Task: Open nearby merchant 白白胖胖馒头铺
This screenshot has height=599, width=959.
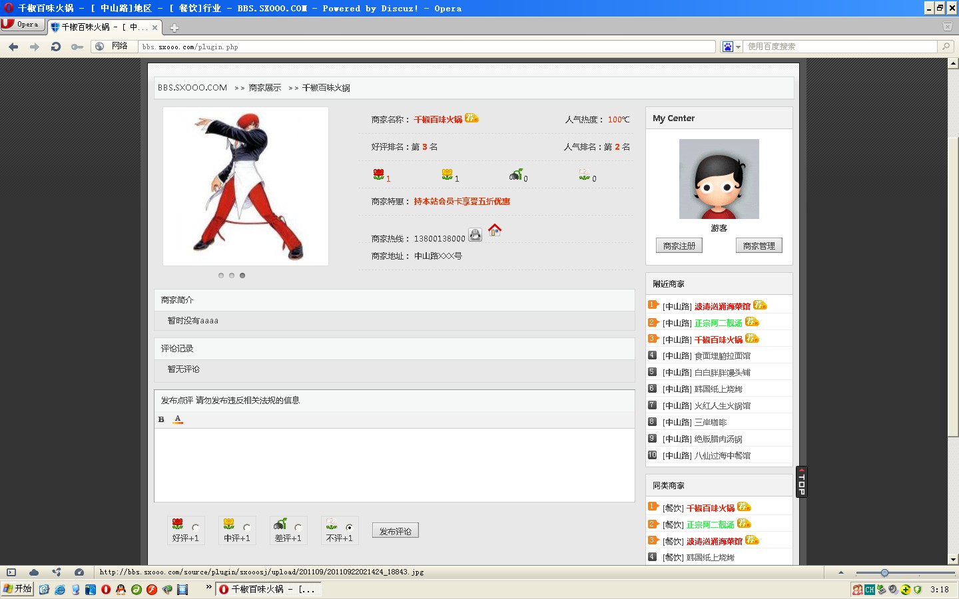Action: (722, 373)
